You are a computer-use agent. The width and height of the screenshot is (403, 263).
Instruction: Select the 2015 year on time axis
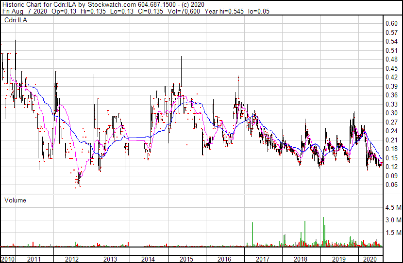click(x=186, y=259)
